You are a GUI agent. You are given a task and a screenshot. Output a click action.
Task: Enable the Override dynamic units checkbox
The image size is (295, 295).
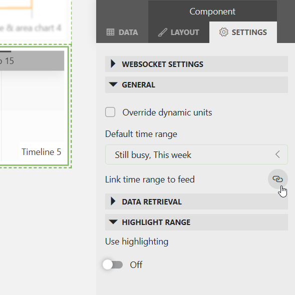[110, 112]
